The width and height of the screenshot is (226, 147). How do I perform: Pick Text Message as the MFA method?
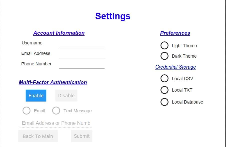pyautogui.click(x=56, y=111)
